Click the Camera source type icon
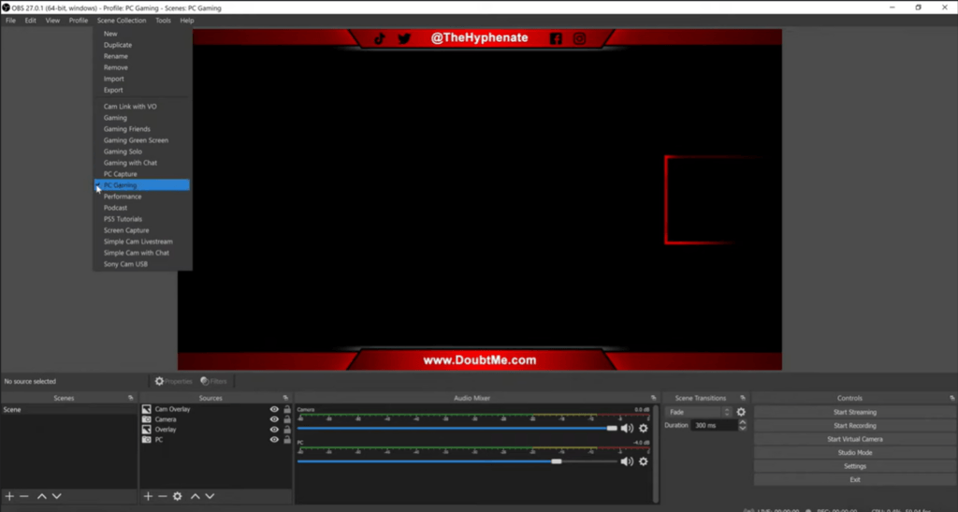This screenshot has height=512, width=958. [x=147, y=419]
